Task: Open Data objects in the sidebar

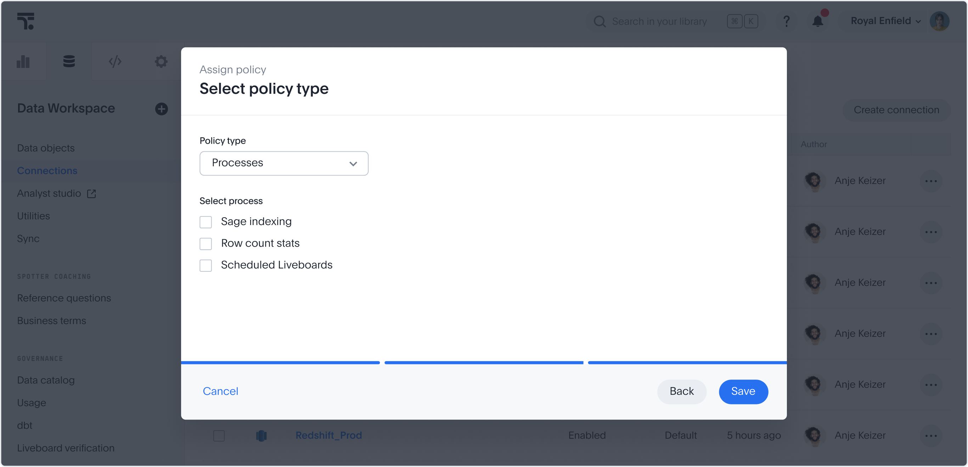Action: pyautogui.click(x=46, y=148)
